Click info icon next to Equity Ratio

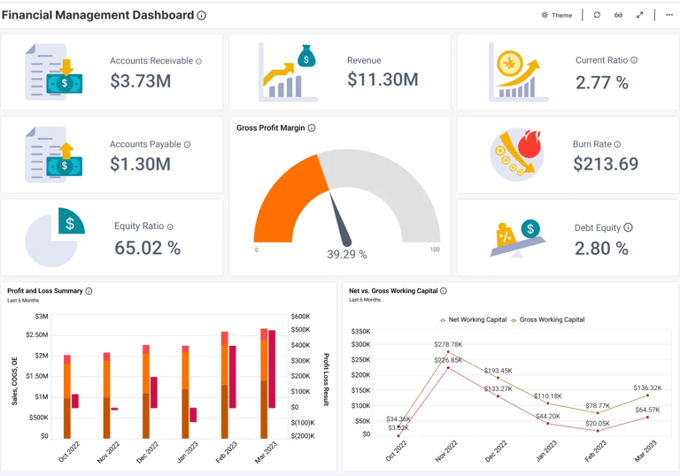[170, 226]
